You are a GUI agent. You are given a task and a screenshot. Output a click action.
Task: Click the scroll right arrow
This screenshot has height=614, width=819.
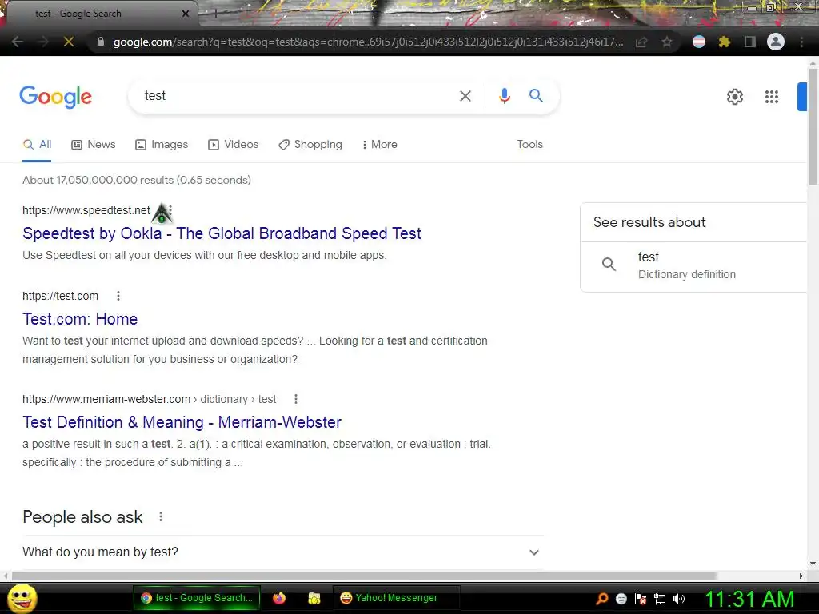coord(801,576)
